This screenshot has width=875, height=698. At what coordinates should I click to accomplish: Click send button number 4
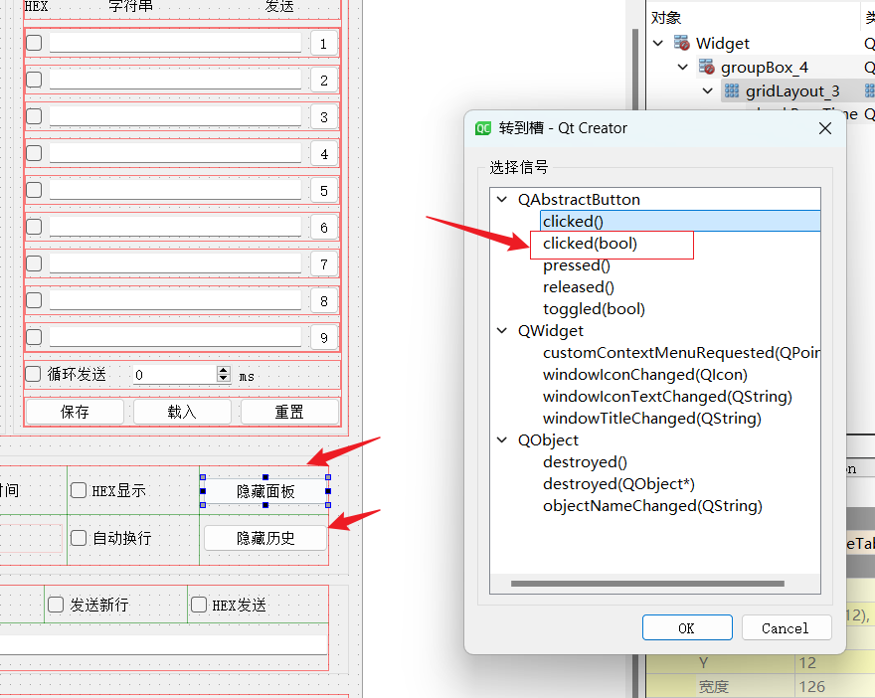tap(324, 154)
